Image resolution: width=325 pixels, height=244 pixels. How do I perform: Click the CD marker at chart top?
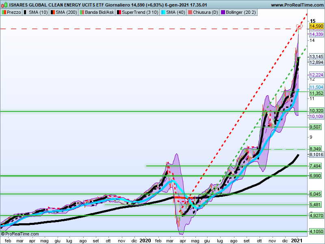pos(299,26)
